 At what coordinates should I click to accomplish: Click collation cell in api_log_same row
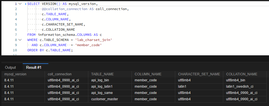(245, 93)
